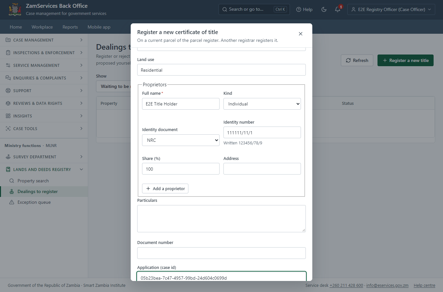Click the ZamServices coat of arms logo

(x=15, y=9)
